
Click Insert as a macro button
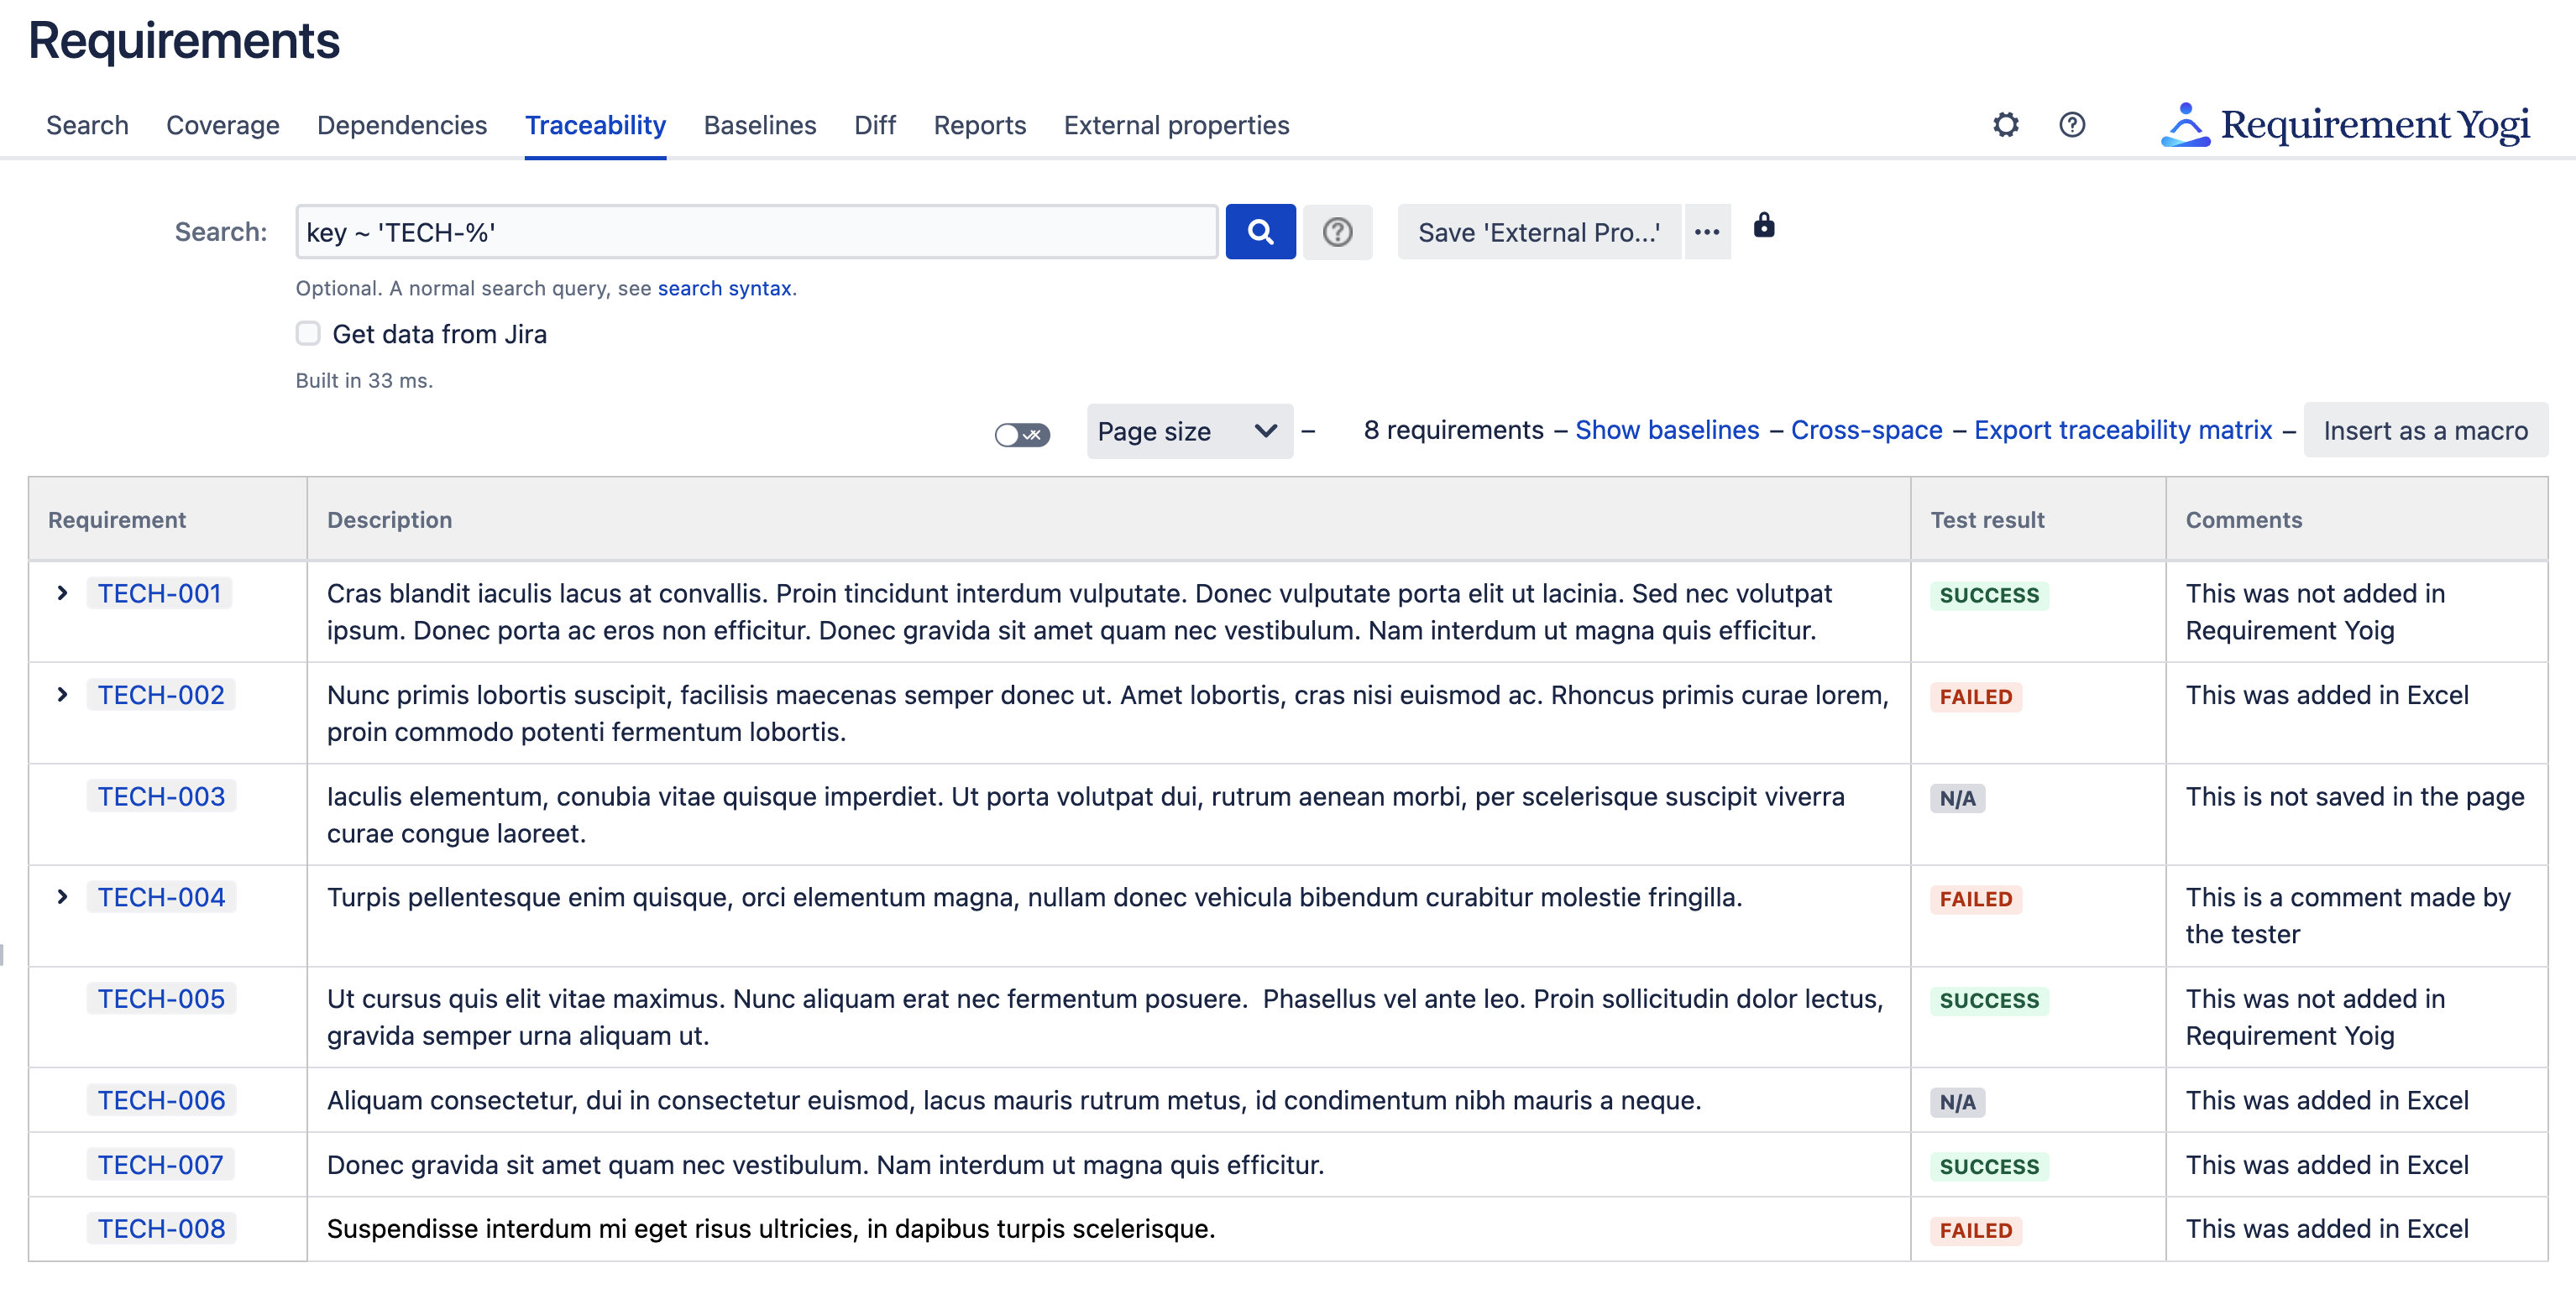pyautogui.click(x=2425, y=431)
